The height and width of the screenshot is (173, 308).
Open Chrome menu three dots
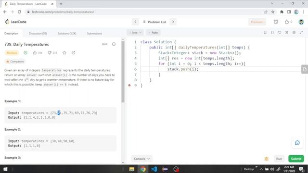click(x=304, y=12)
